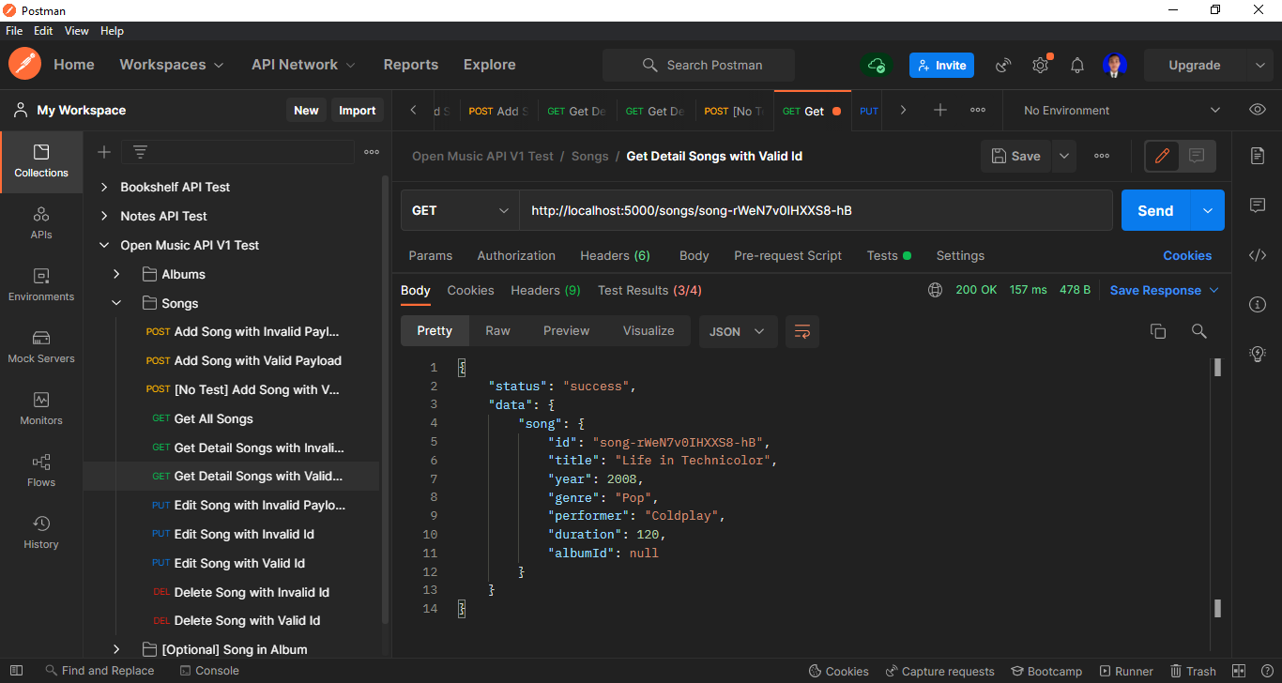
Task: Click the request URL field
Action: pos(816,210)
